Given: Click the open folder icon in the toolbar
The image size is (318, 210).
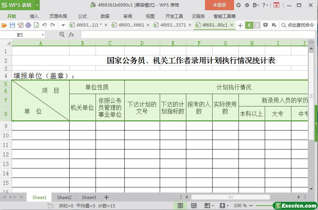Looking at the screenshot, I should tap(4, 25).
